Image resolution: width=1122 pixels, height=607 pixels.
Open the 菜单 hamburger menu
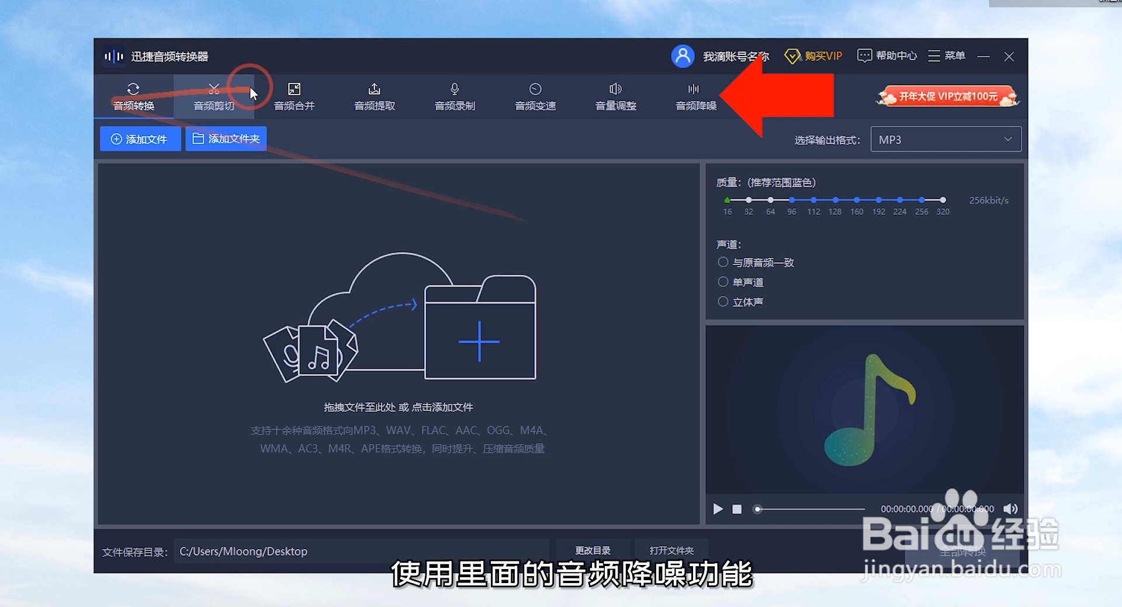coord(946,55)
